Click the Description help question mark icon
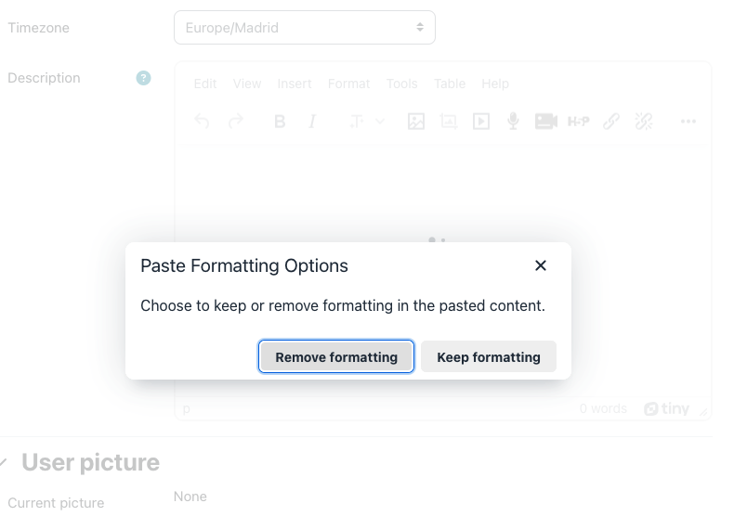 [x=144, y=78]
